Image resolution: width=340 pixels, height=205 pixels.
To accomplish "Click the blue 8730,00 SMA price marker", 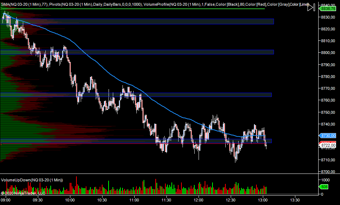I will 328,136.
